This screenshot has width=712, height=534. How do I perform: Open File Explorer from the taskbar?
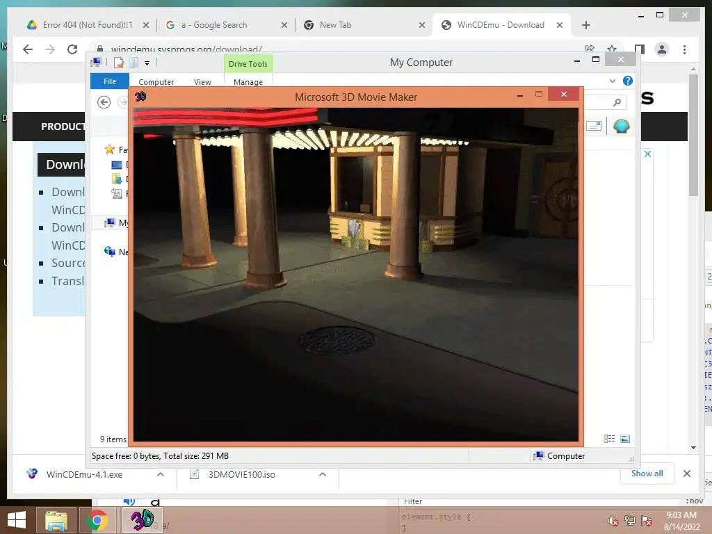click(x=56, y=520)
